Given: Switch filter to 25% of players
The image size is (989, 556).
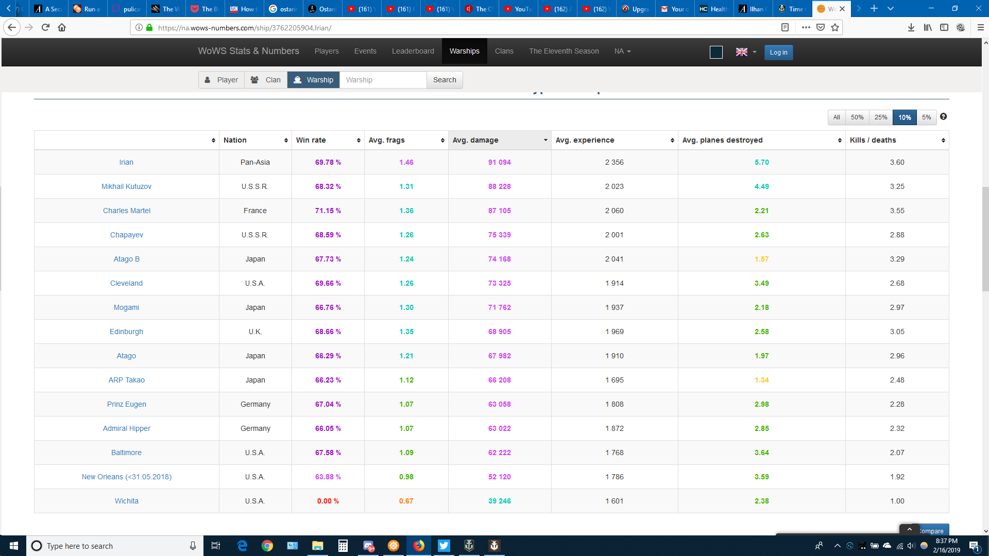Looking at the screenshot, I should 881,117.
